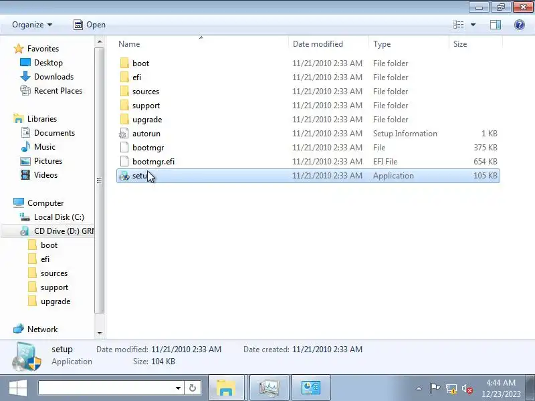Open Local Disk (C:) in navigation pane
535x401 pixels.
point(52,217)
